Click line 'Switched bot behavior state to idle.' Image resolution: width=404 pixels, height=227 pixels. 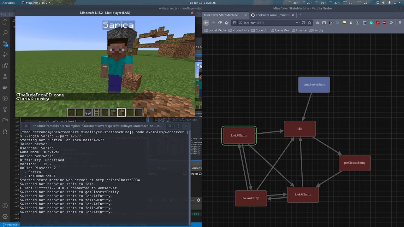tap(58, 184)
